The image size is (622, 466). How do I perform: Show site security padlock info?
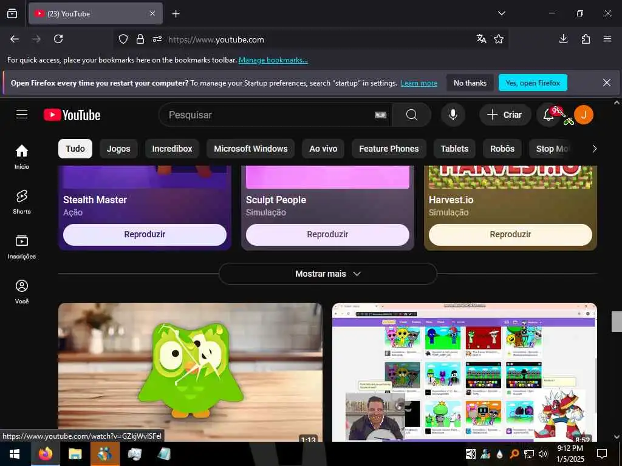(x=140, y=39)
